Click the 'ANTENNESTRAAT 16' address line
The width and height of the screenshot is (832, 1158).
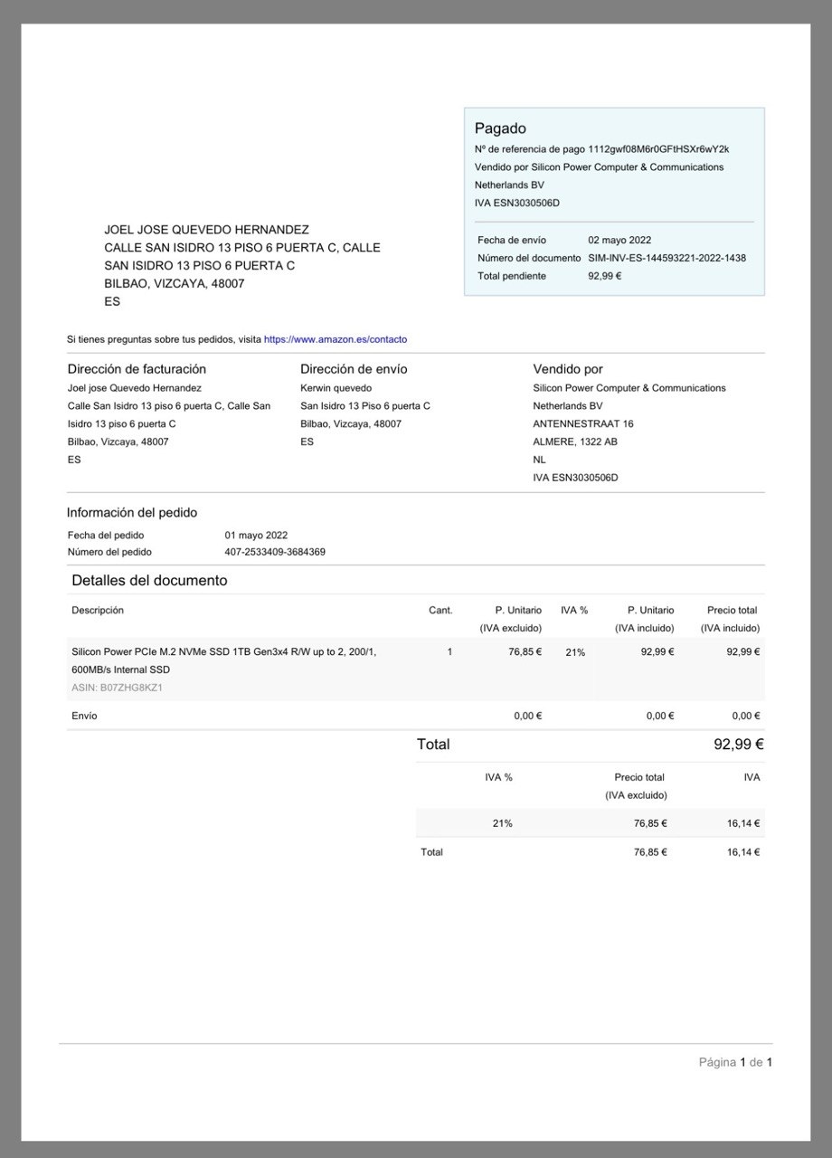coord(583,423)
